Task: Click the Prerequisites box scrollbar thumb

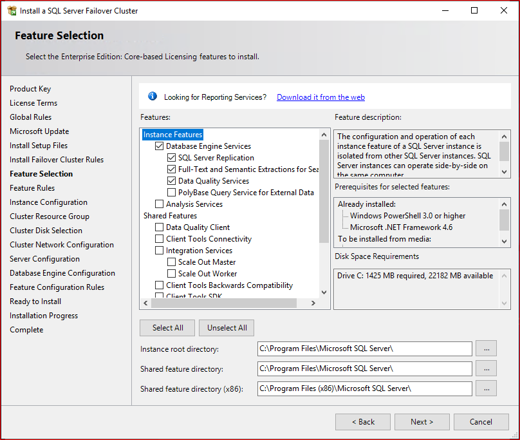Action: (x=504, y=220)
